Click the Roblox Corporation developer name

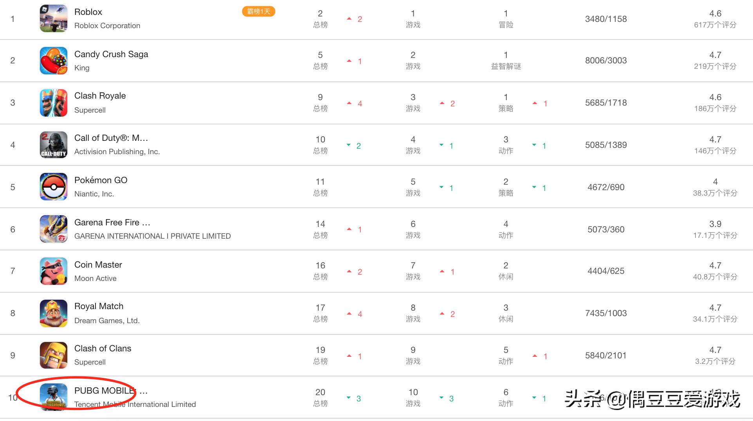tap(107, 25)
